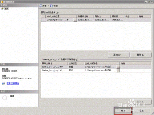Select the 常规 page in the left pane
The width and height of the screenshot is (154, 115).
6,9
